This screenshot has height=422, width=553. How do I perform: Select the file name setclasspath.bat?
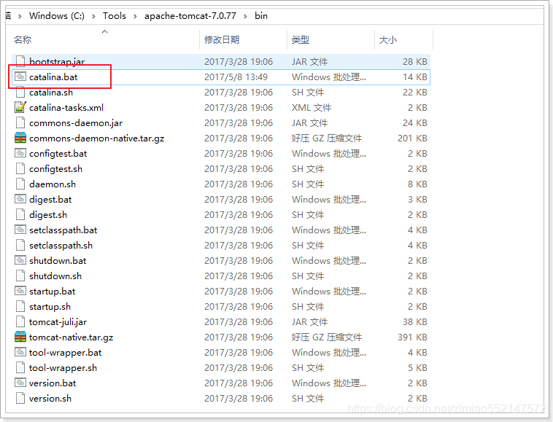[x=63, y=230]
